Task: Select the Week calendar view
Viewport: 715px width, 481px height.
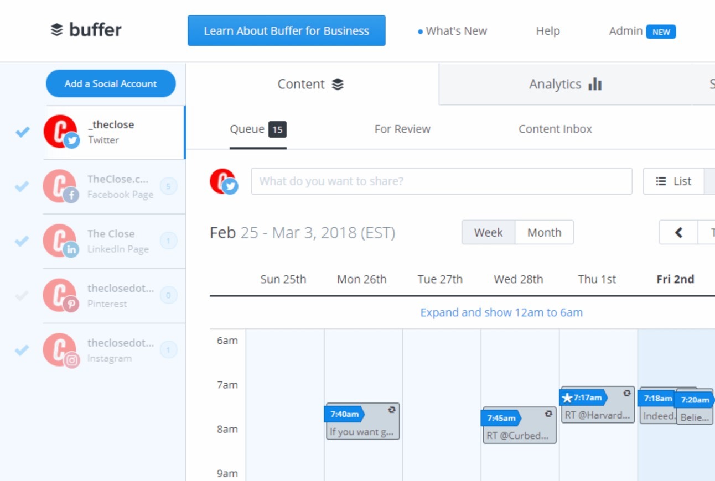Action: 488,233
